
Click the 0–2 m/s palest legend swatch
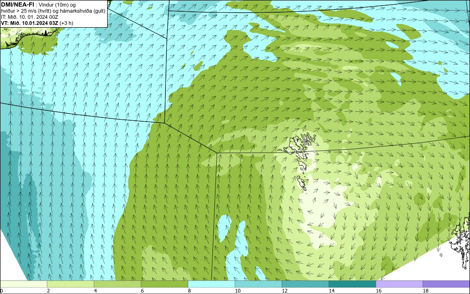point(23,284)
